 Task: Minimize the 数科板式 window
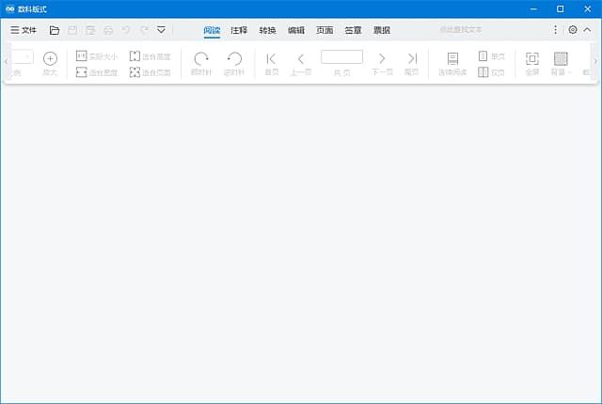coord(533,8)
